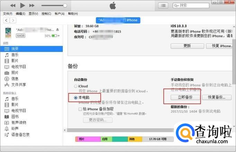Select 语音备忘录 in sidebar
This screenshot has width=236, height=152.
tap(20, 135)
